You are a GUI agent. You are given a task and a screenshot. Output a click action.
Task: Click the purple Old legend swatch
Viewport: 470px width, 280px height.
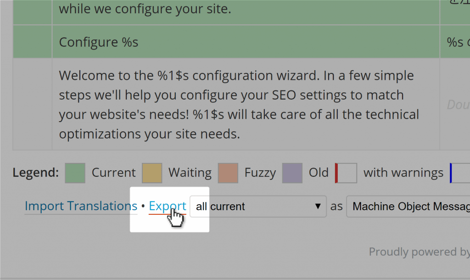(x=292, y=173)
